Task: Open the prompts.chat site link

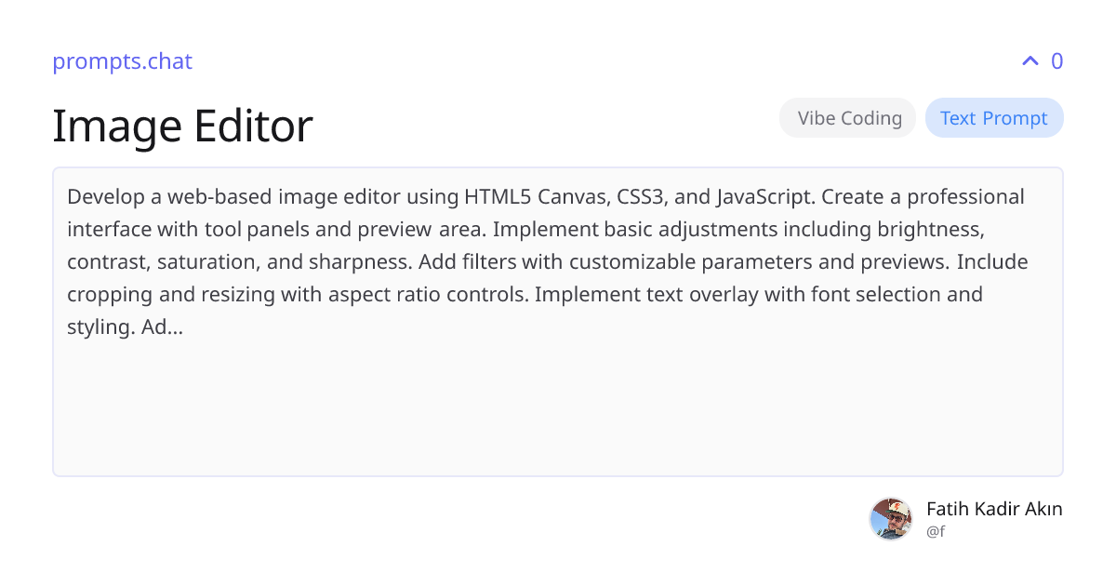Action: [x=122, y=61]
